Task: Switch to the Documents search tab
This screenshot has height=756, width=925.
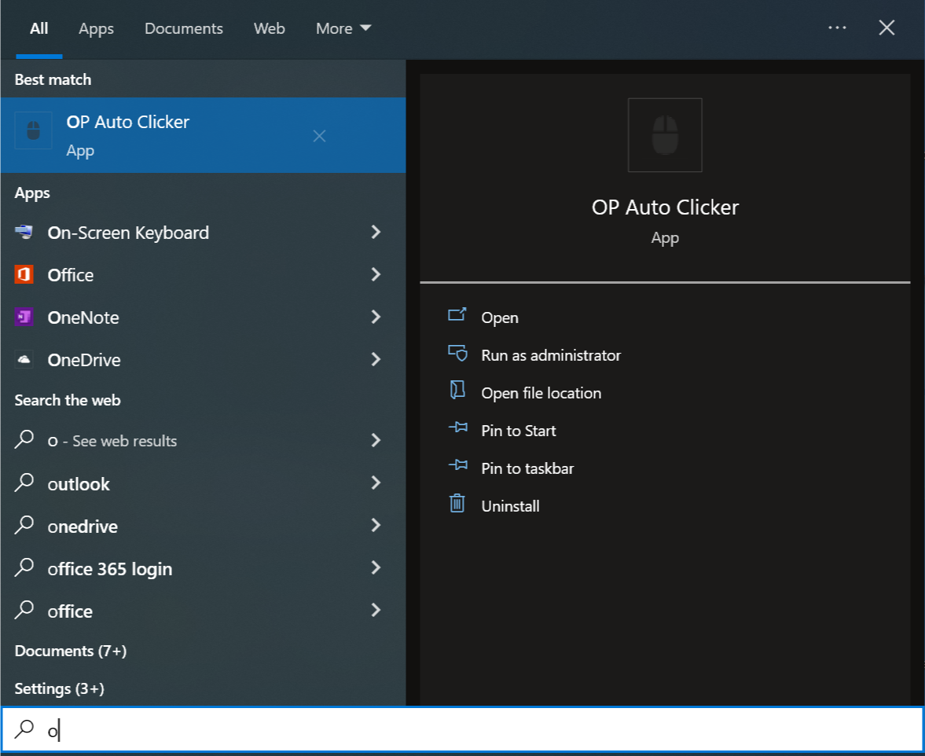Action: click(183, 28)
